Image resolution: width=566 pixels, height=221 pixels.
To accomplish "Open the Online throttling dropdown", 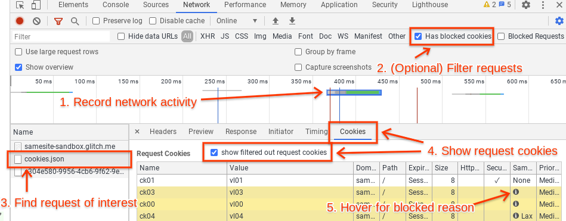I will (237, 21).
